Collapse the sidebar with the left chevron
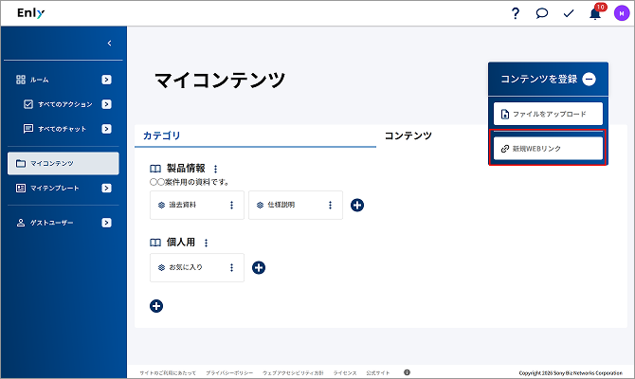This screenshot has height=379, width=635. tap(109, 43)
